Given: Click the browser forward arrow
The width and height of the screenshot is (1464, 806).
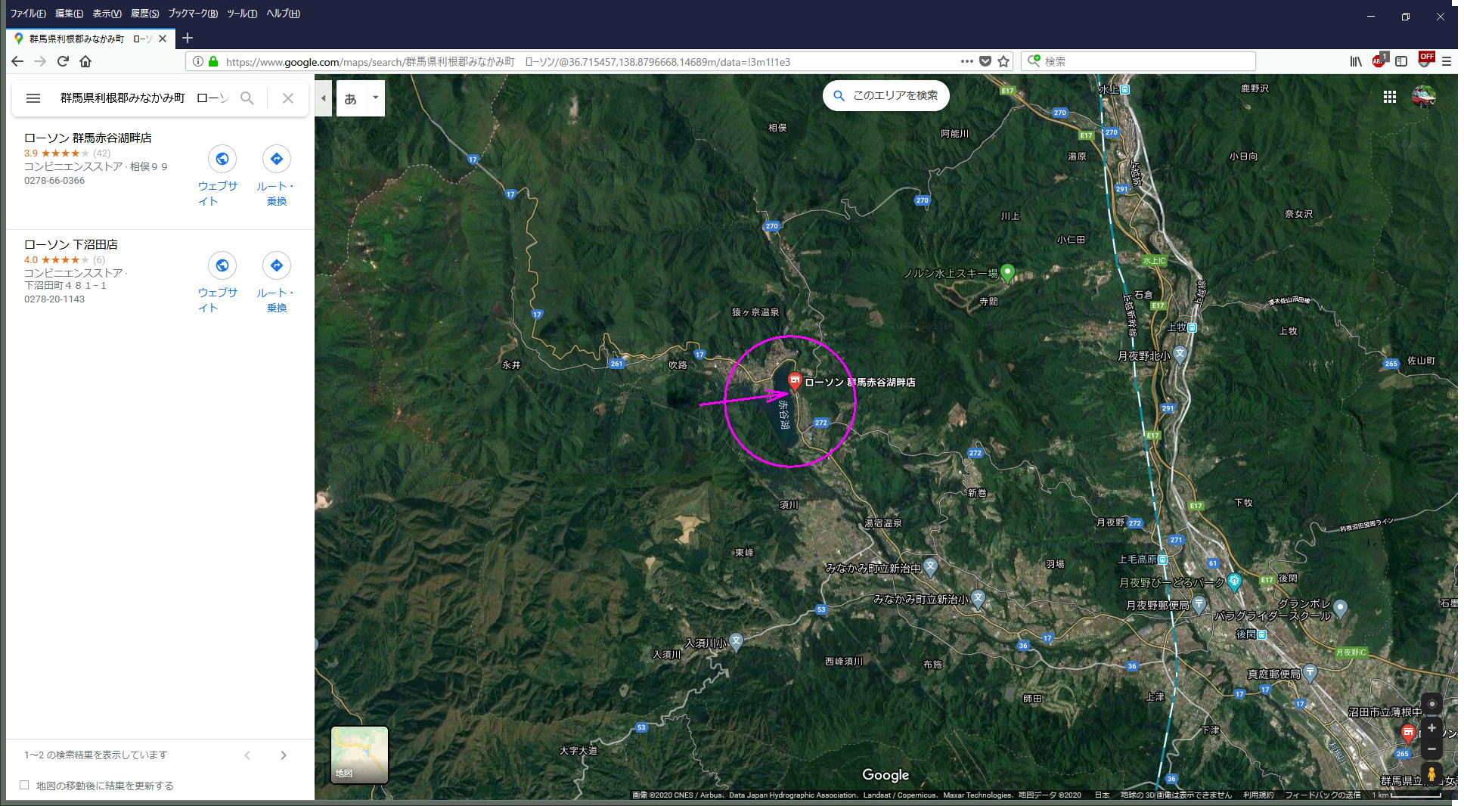Looking at the screenshot, I should click(x=40, y=61).
